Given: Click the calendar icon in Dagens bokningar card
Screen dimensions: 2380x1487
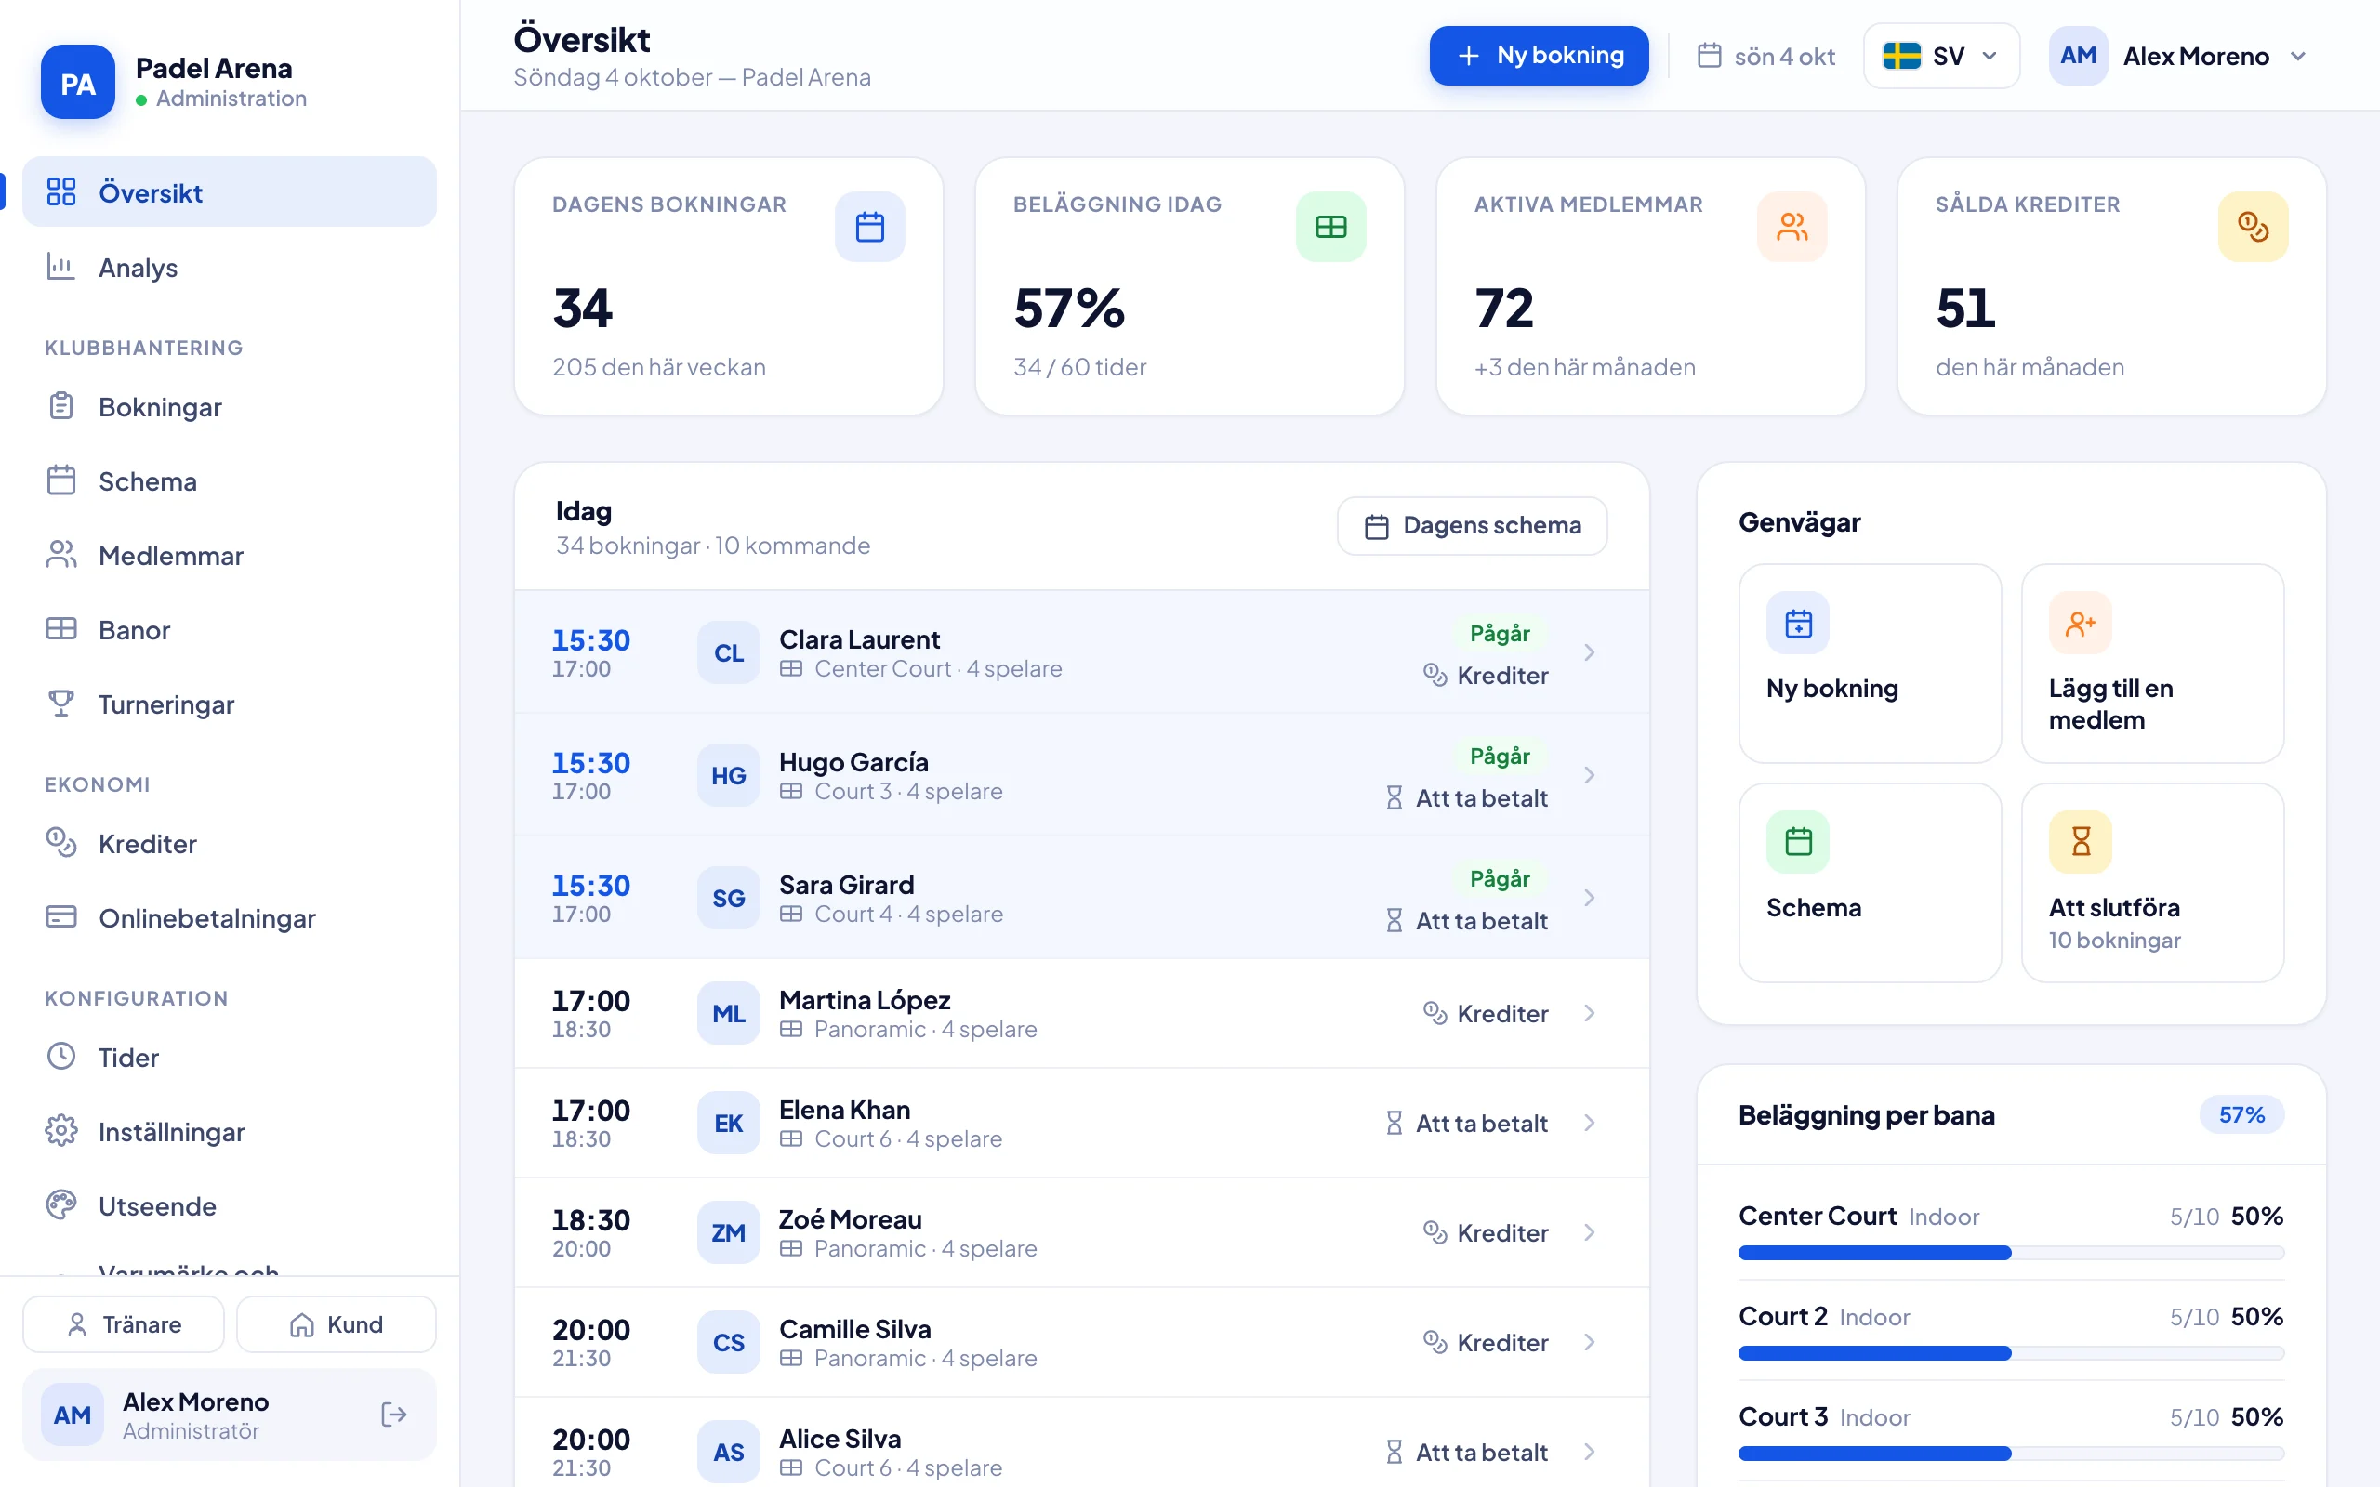Looking at the screenshot, I should point(869,227).
